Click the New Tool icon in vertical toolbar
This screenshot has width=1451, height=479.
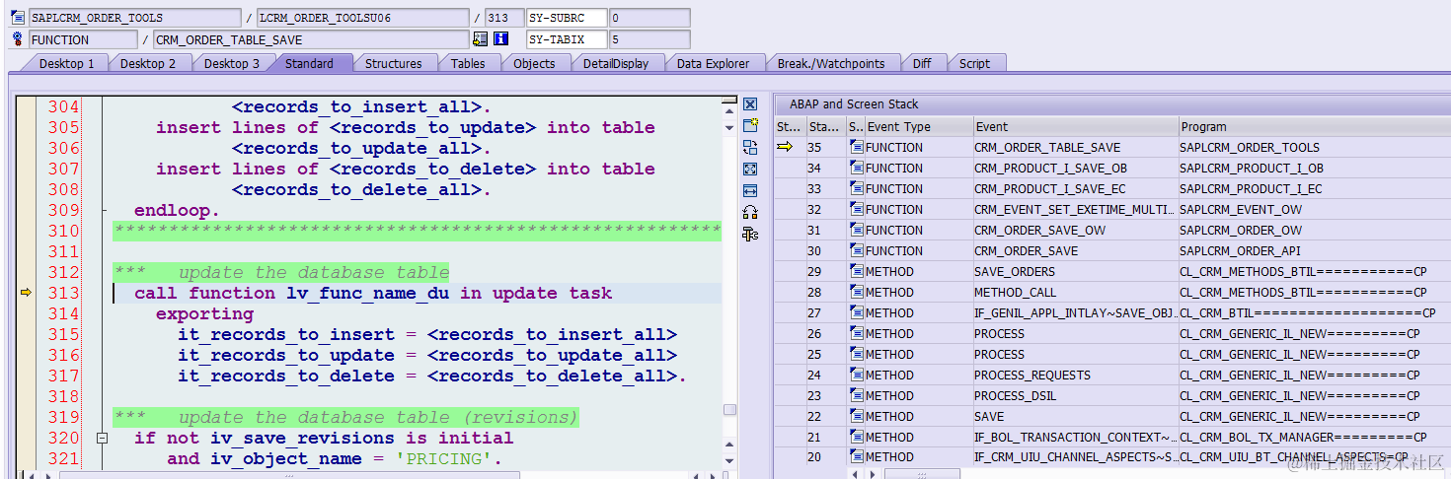[750, 125]
